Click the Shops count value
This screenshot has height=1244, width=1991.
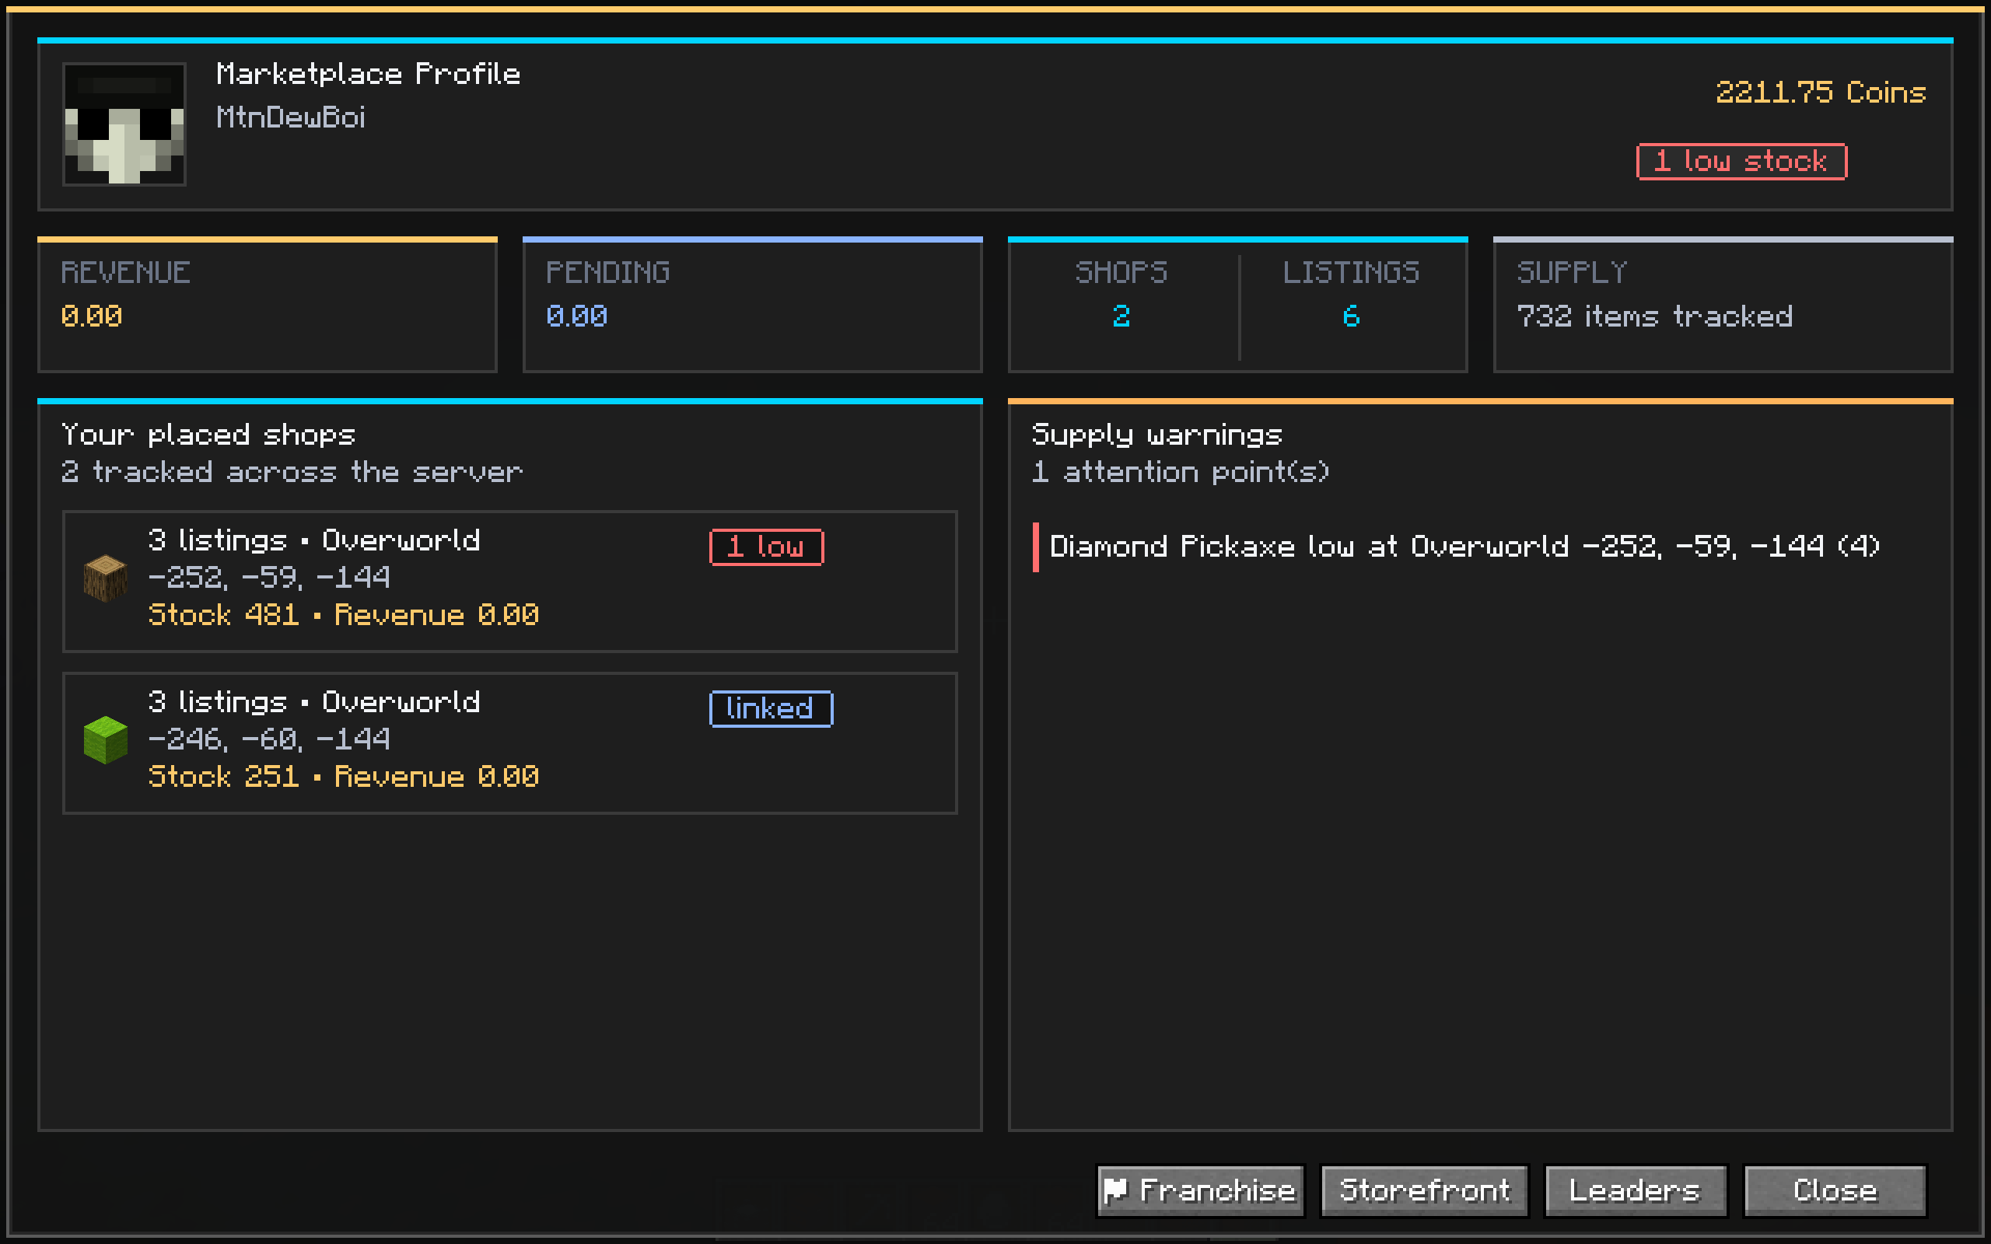pyautogui.click(x=1121, y=316)
